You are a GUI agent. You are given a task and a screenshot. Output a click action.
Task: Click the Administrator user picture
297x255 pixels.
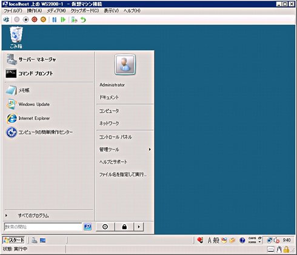click(125, 65)
